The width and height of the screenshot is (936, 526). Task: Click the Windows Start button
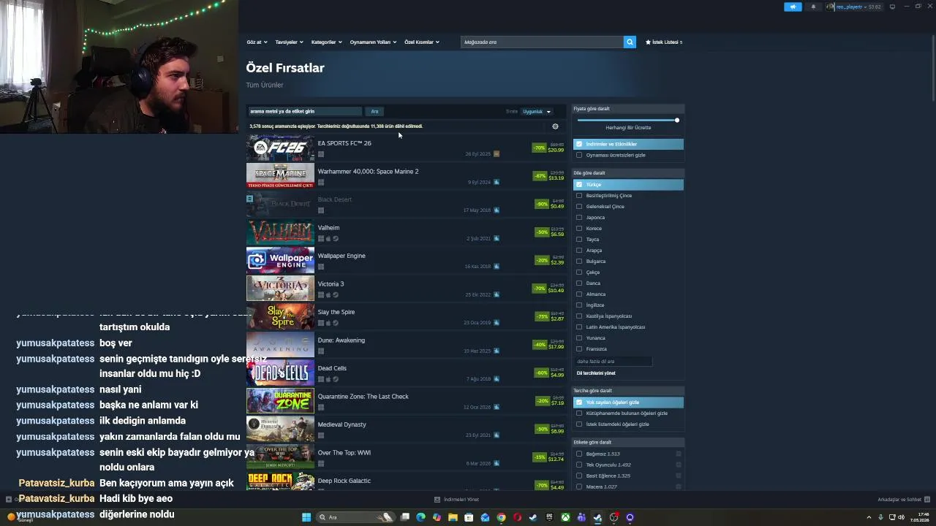[306, 517]
